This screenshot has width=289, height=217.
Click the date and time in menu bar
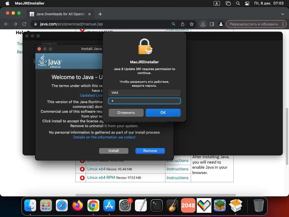click(269, 3)
